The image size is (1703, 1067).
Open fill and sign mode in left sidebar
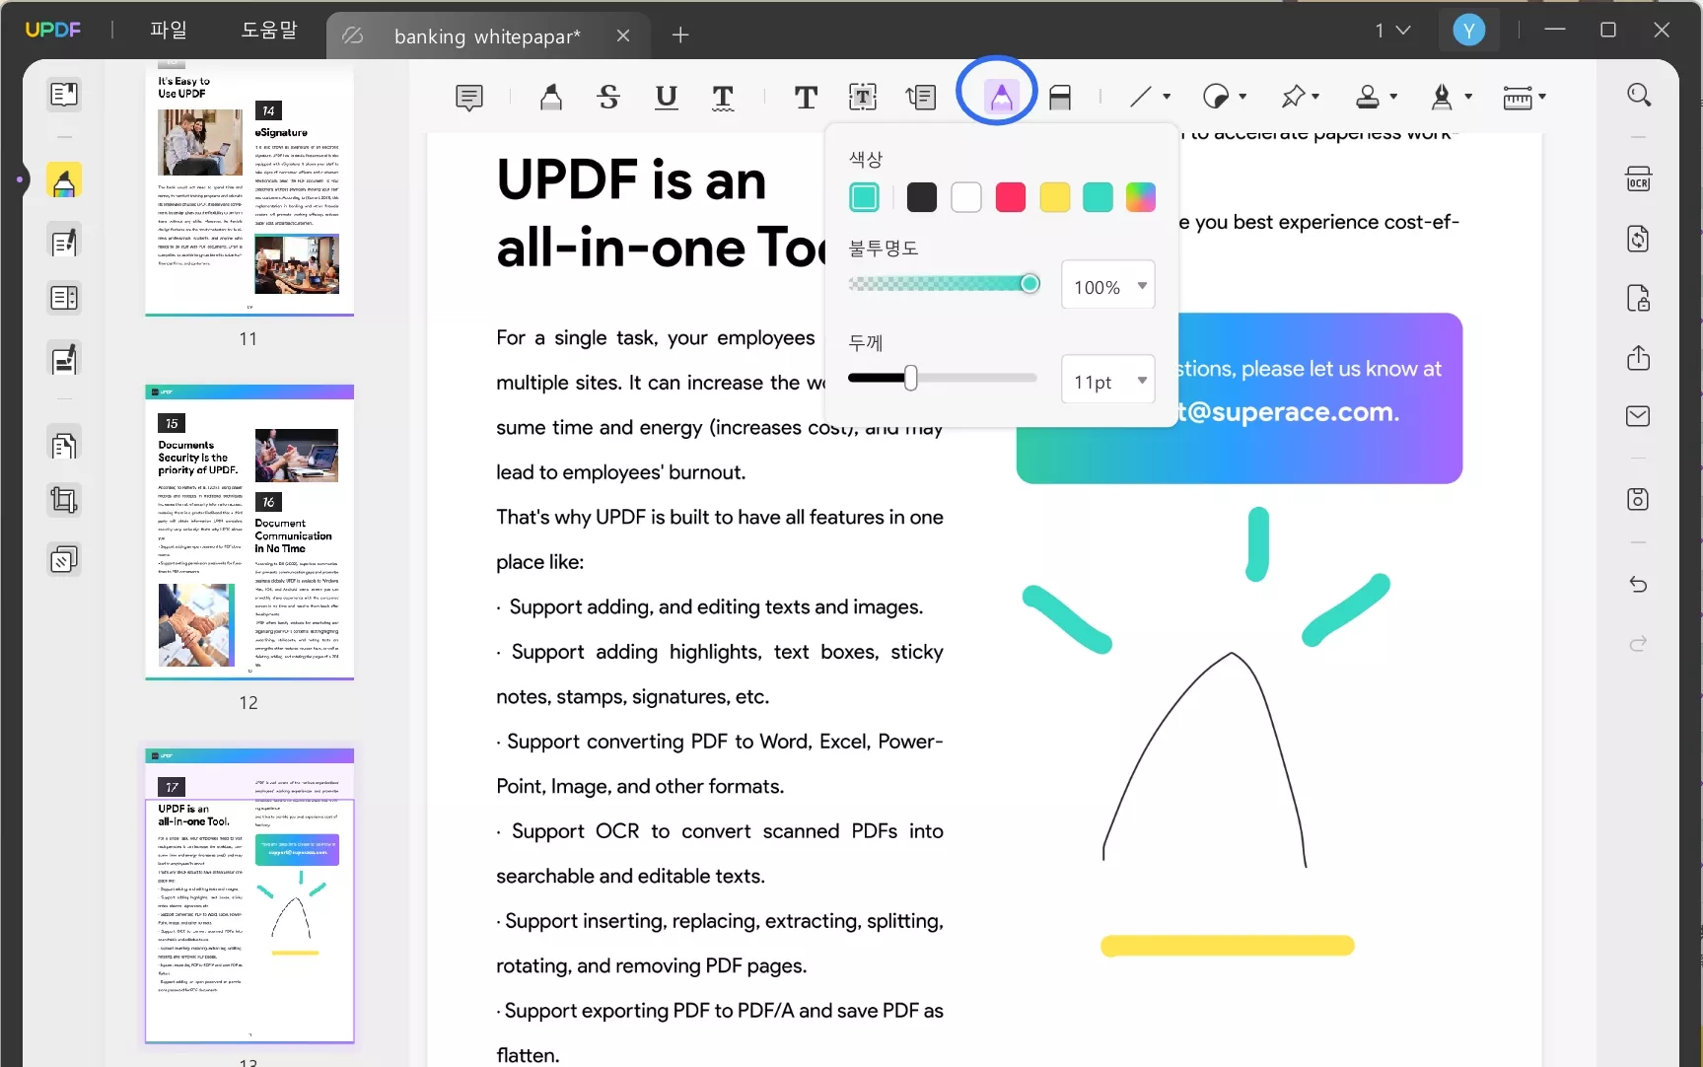[64, 360]
